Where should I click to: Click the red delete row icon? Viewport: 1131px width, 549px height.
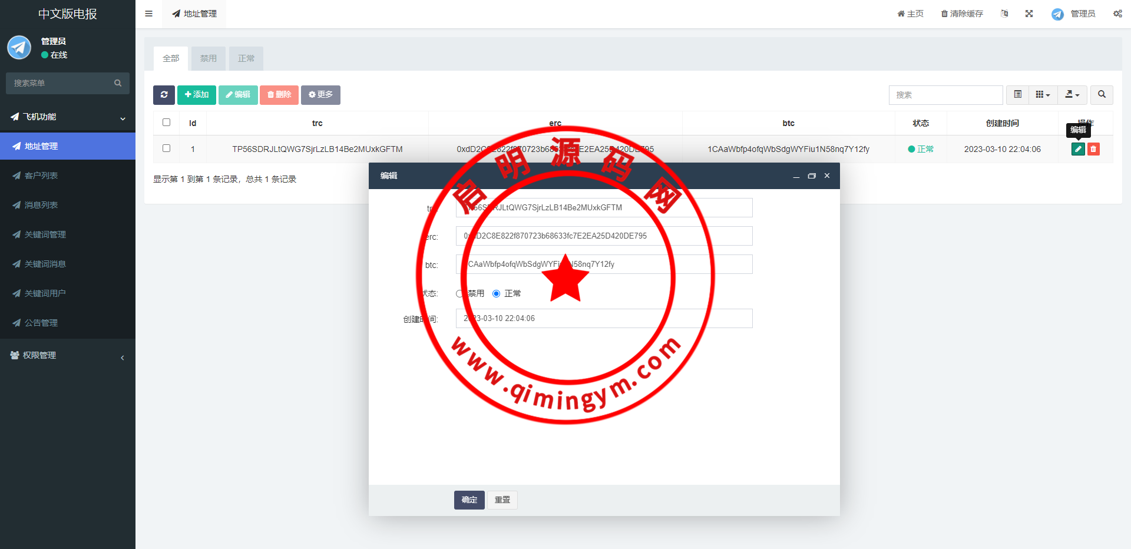1093,149
